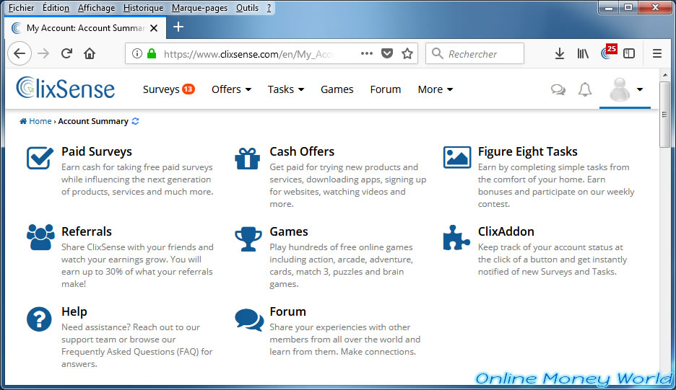
Task: Open the Historique menu
Action: tap(143, 8)
